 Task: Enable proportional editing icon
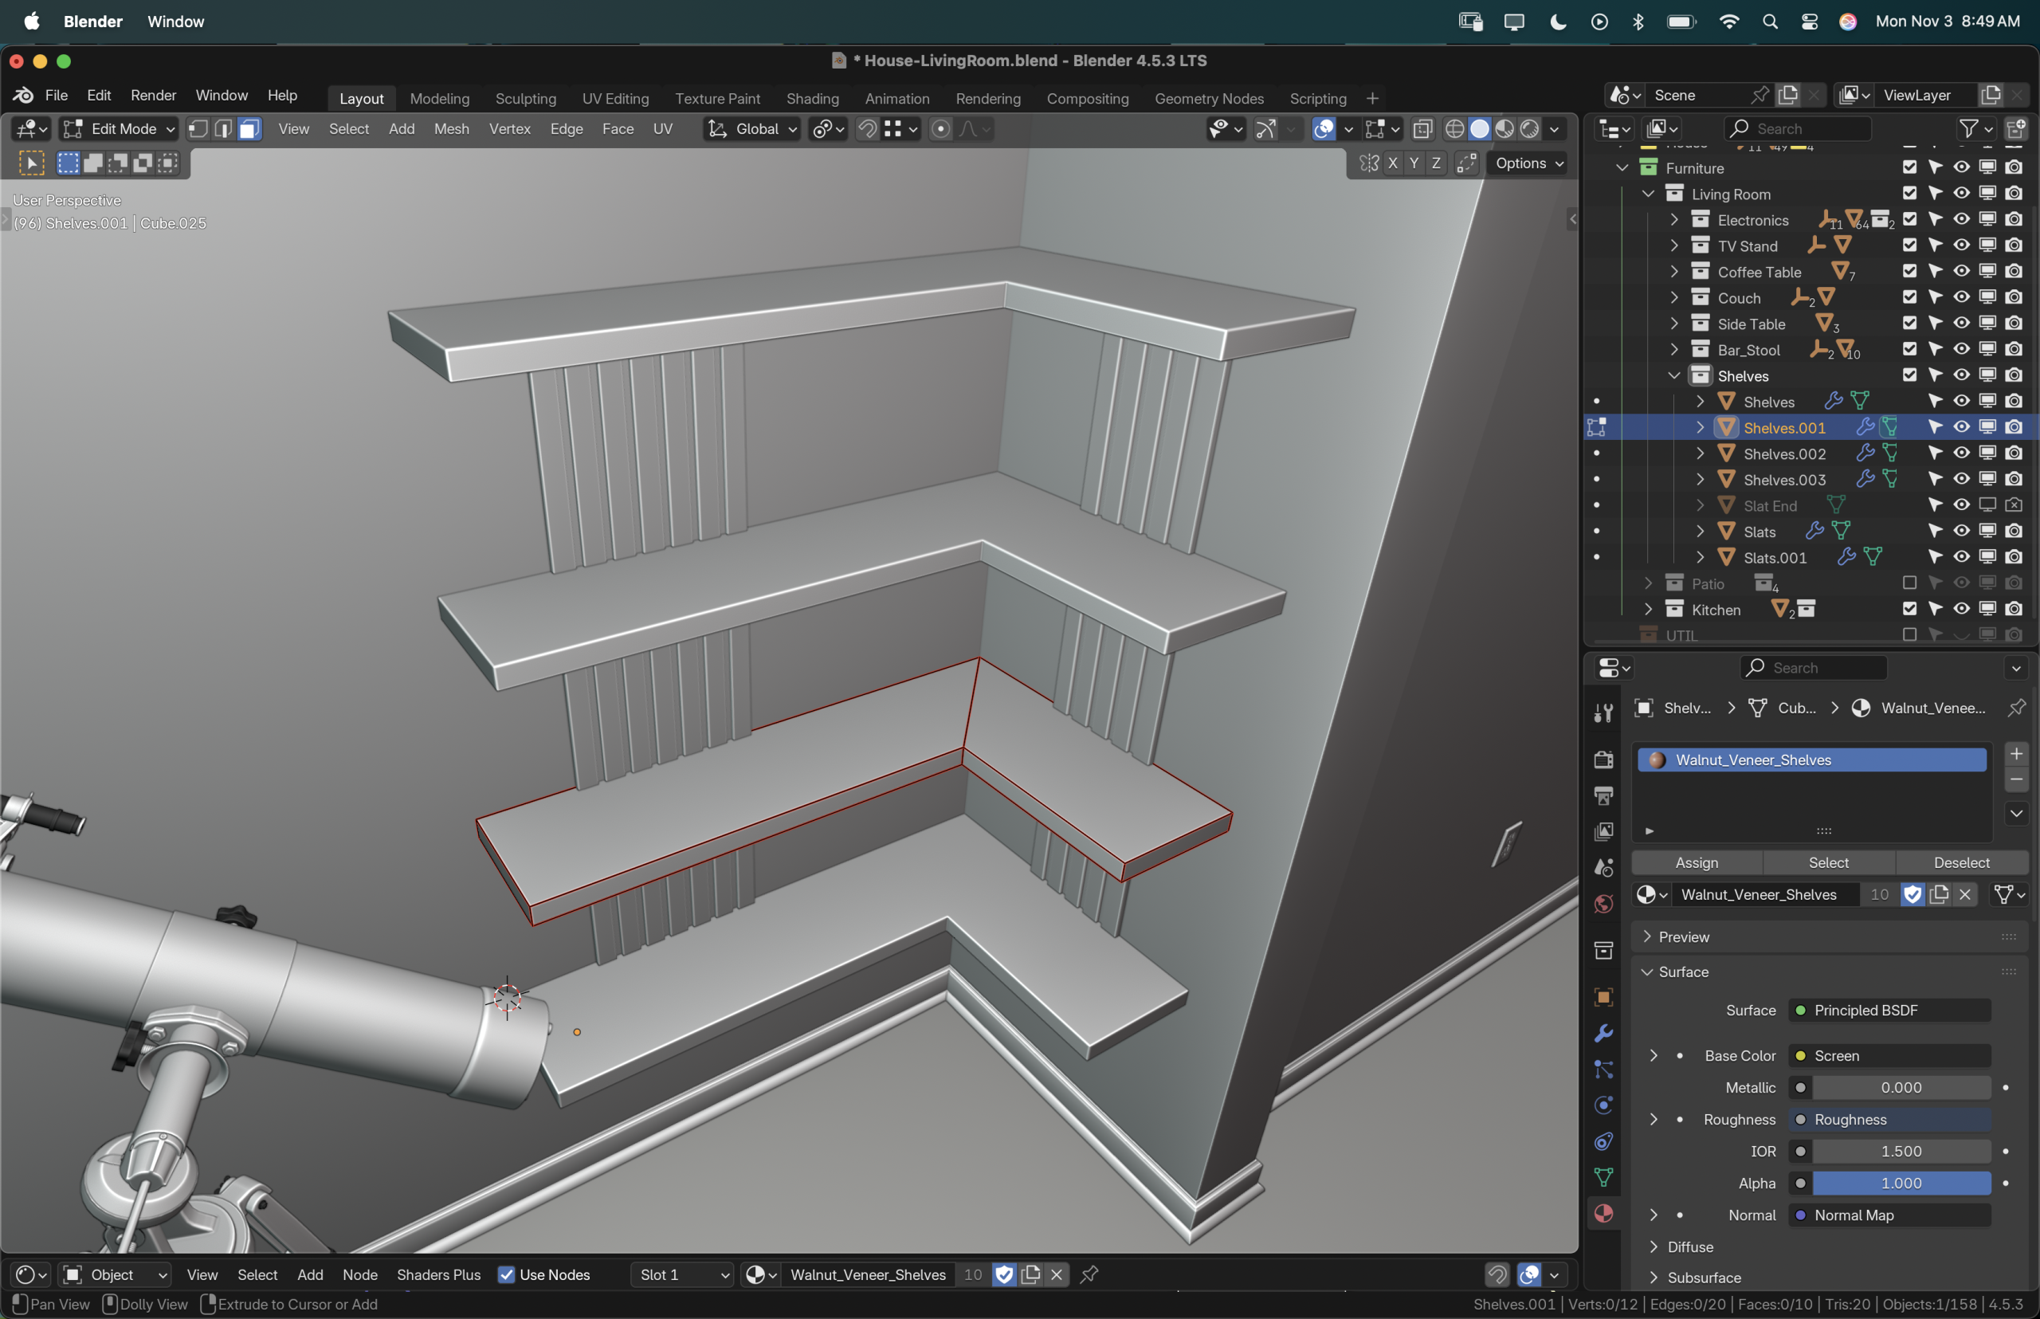coord(940,128)
